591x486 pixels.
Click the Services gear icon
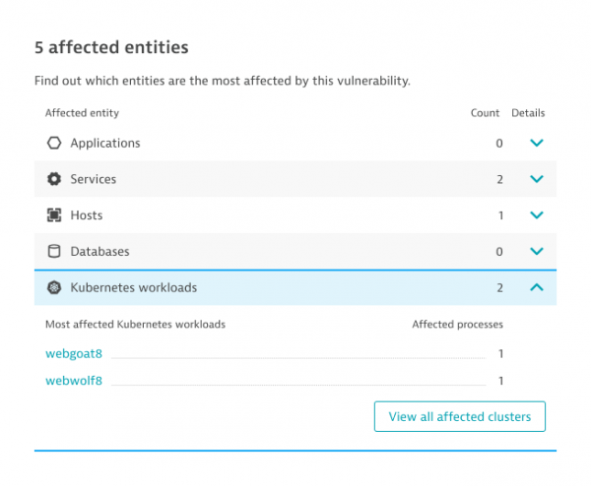54,179
